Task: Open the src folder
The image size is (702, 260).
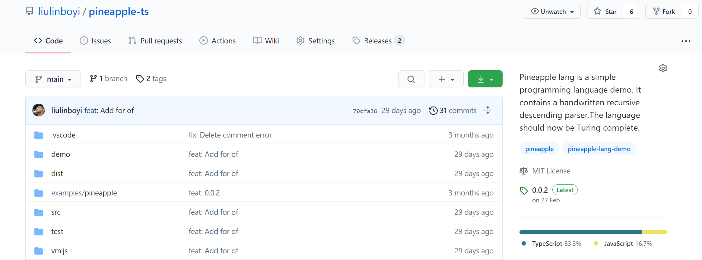Action: point(56,212)
